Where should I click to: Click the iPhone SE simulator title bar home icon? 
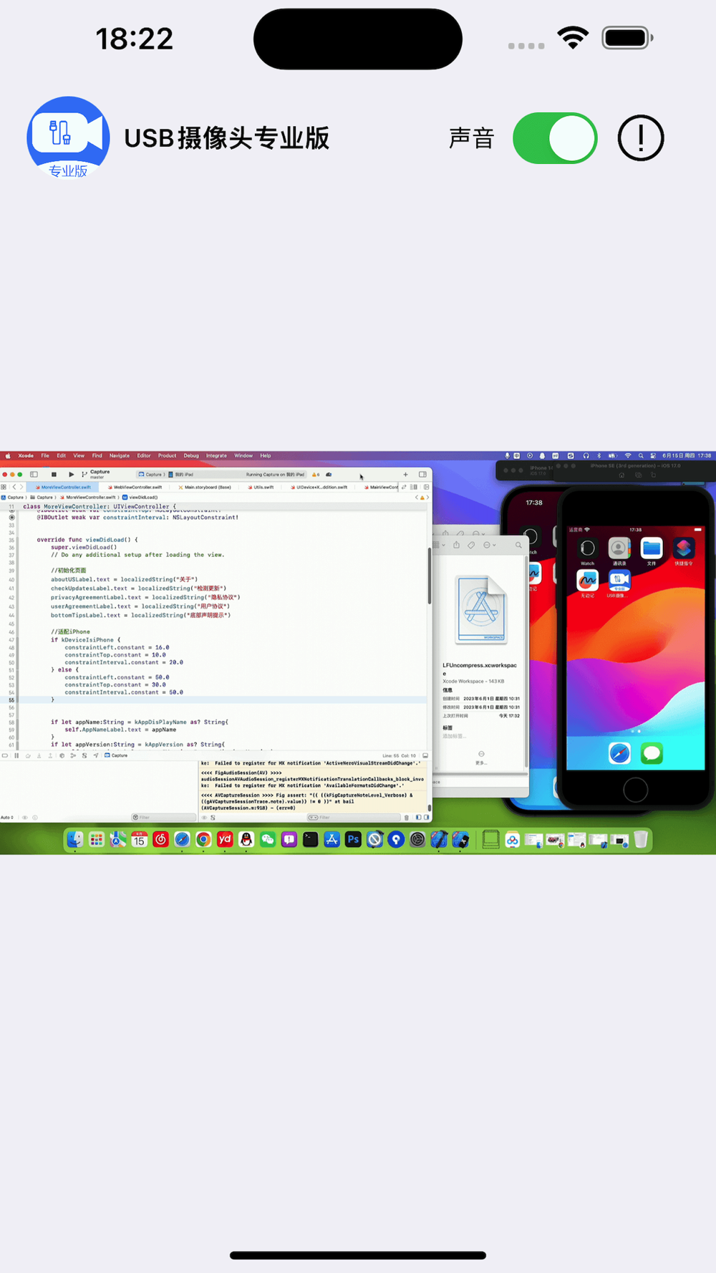(x=622, y=475)
